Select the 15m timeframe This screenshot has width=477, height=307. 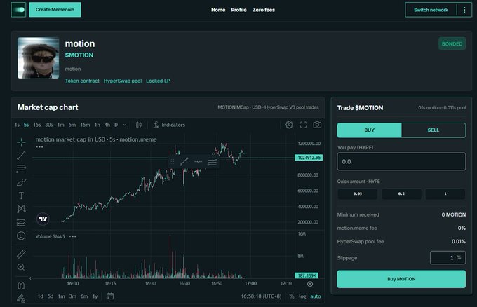[x=85, y=125]
